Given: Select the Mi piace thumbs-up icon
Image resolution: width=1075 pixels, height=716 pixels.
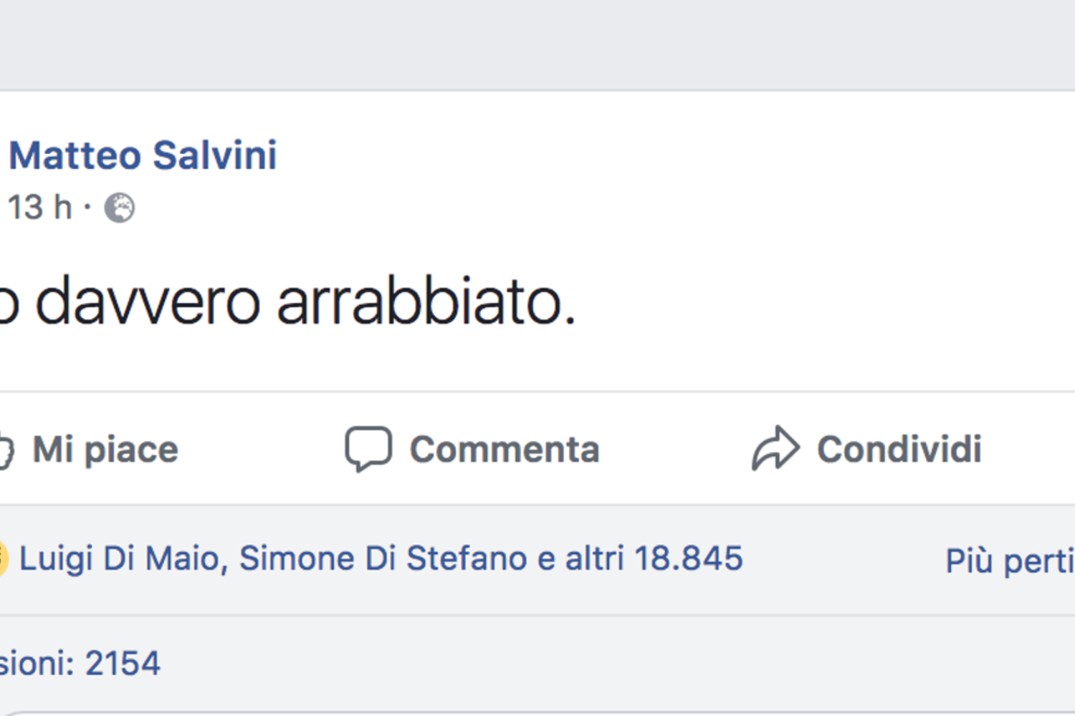Looking at the screenshot, I should pyautogui.click(x=6, y=448).
